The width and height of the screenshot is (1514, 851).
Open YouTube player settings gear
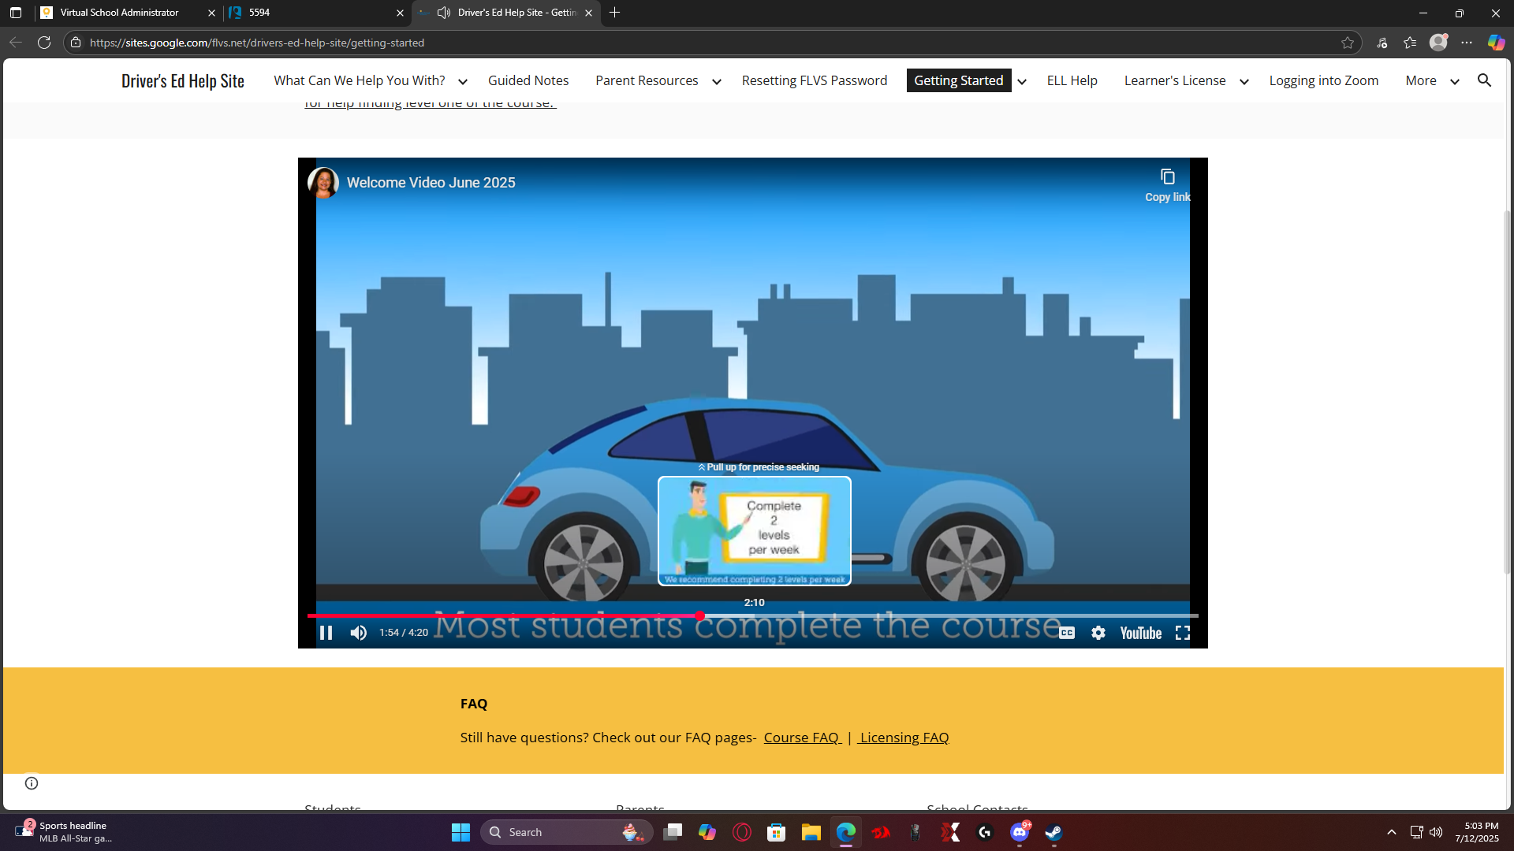[x=1098, y=633]
